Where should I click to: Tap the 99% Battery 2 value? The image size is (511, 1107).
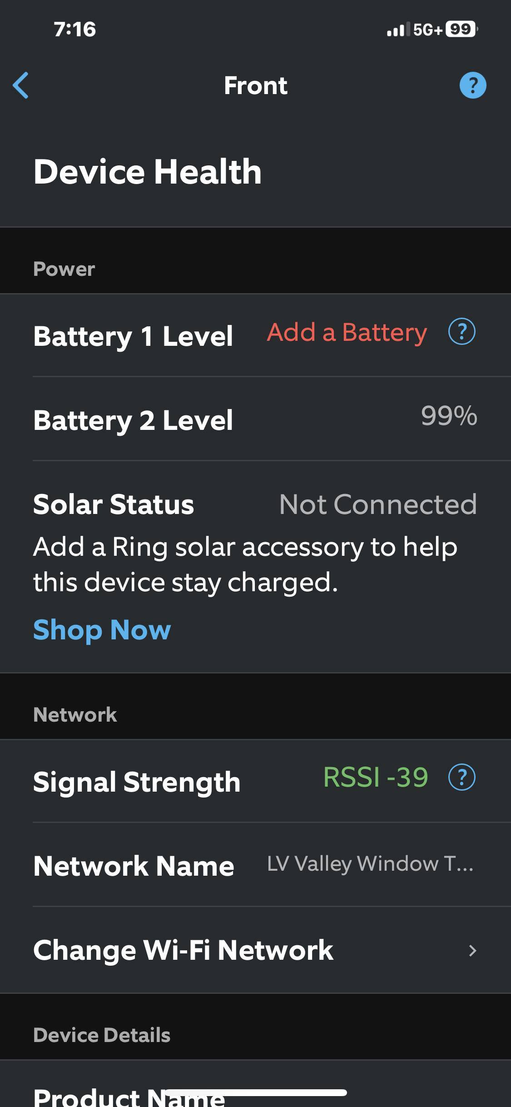pos(449,416)
